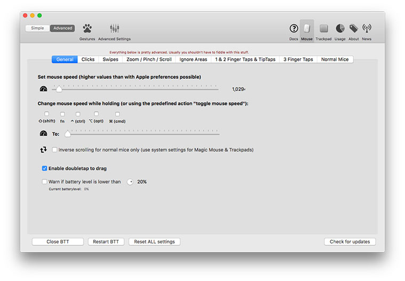Click the Restart BTT button
The width and height of the screenshot is (405, 281).
click(x=106, y=242)
